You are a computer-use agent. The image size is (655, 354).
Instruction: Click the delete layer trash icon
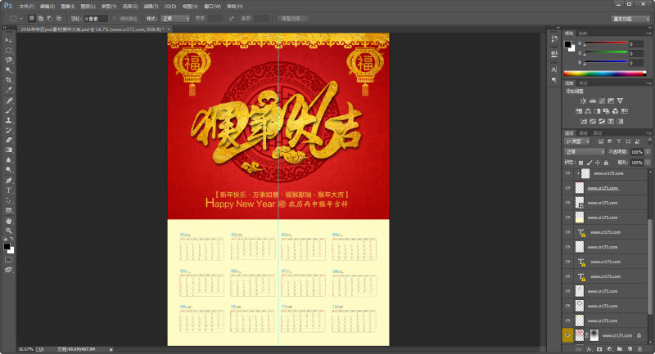pyautogui.click(x=639, y=349)
